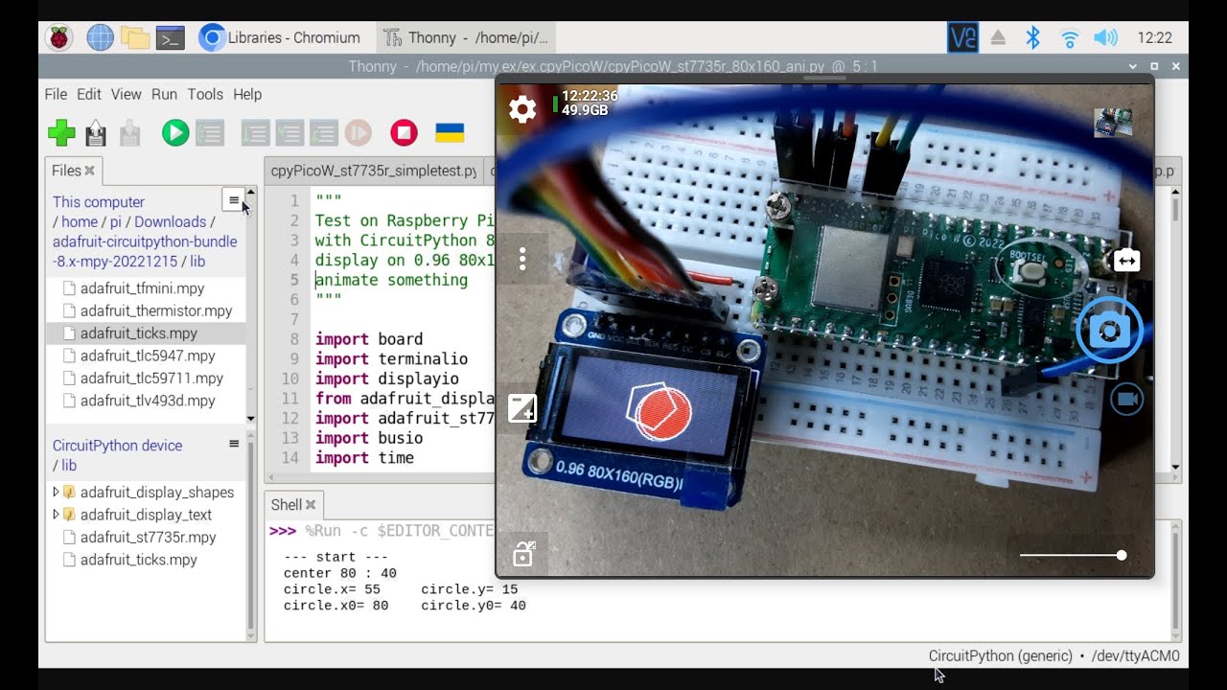Open camera settings gear icon
1227x690 pixels.
click(x=522, y=109)
